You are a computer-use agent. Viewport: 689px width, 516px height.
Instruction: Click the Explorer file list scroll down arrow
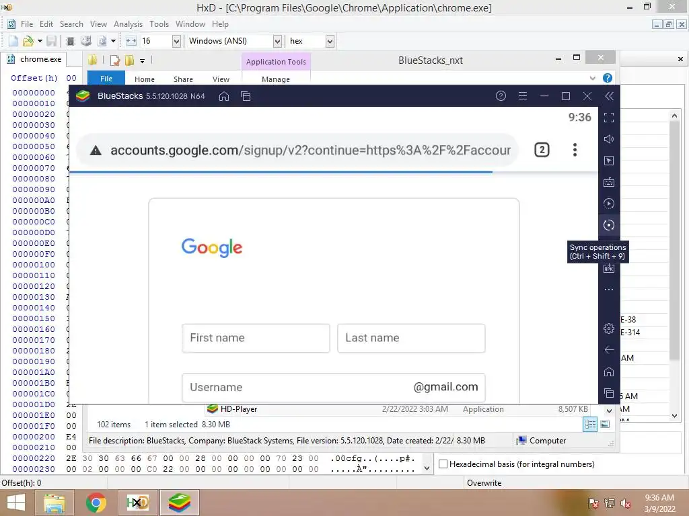[609, 411]
